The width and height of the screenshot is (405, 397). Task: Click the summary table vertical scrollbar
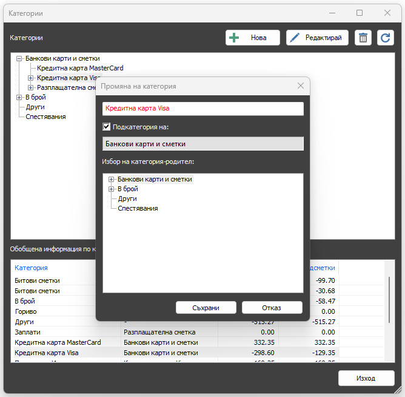(389, 300)
